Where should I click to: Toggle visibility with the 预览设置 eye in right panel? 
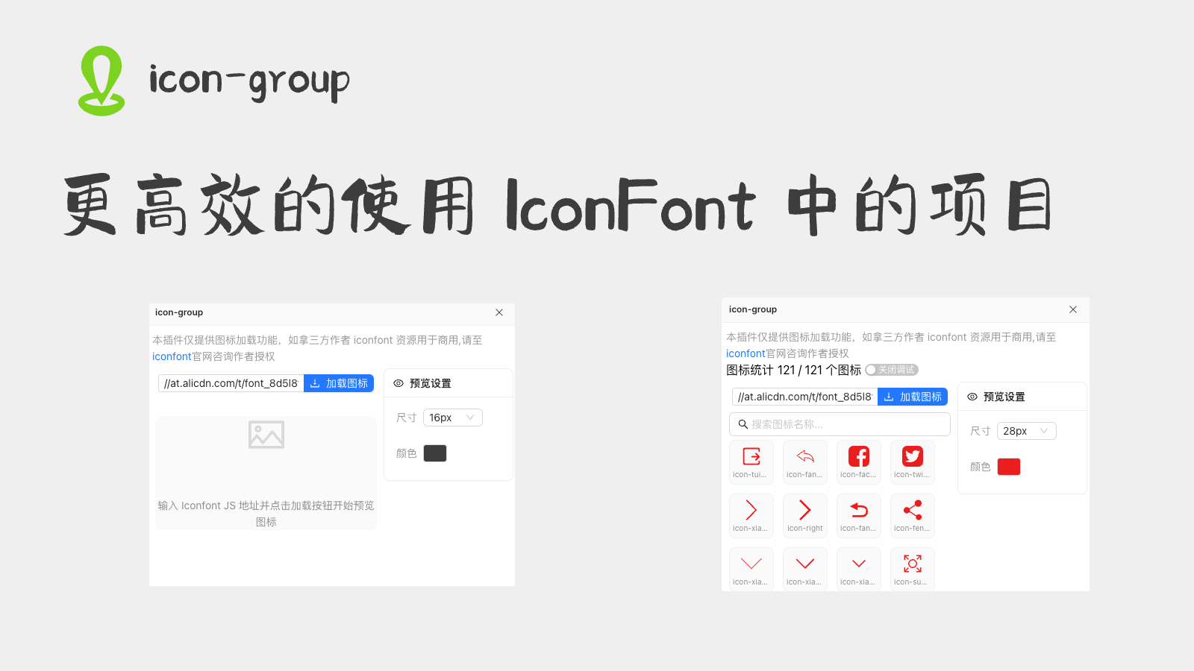pos(972,397)
